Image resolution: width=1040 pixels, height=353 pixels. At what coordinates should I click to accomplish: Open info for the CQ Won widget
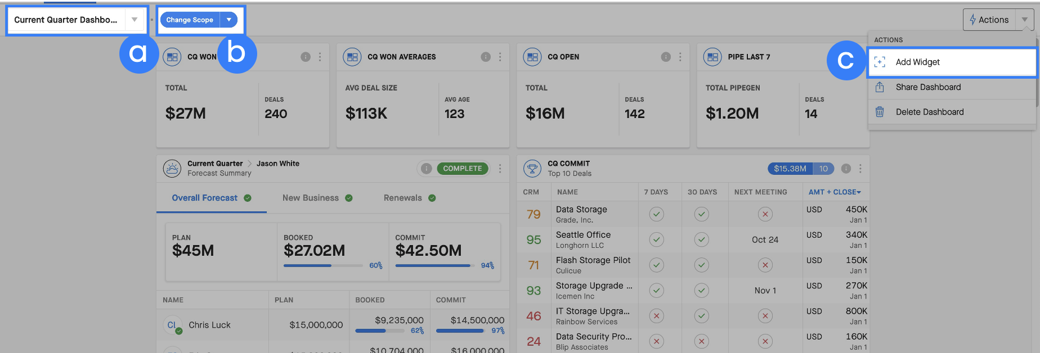(306, 57)
